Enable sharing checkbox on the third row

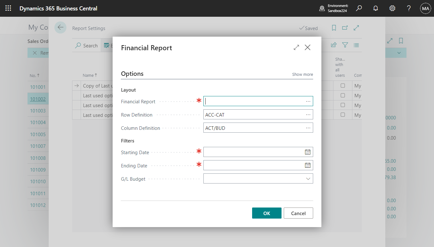coord(343,105)
